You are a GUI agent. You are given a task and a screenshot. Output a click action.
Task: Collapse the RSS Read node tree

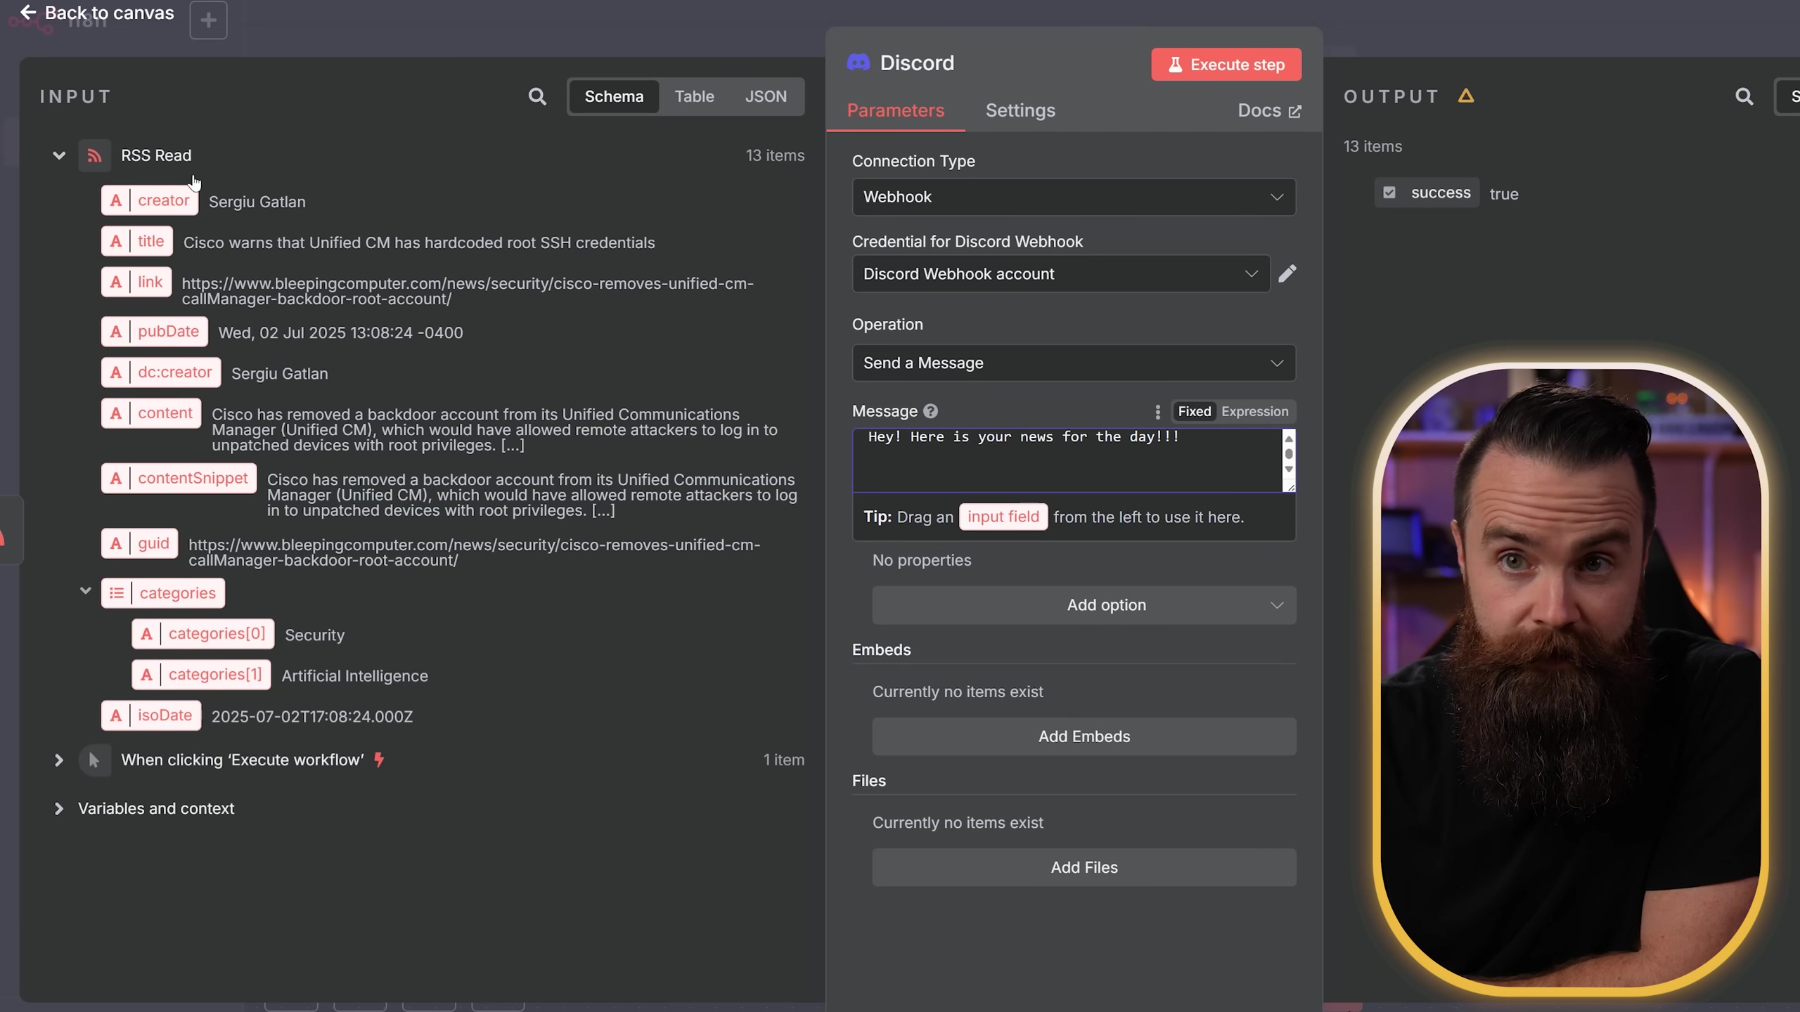pos(59,155)
